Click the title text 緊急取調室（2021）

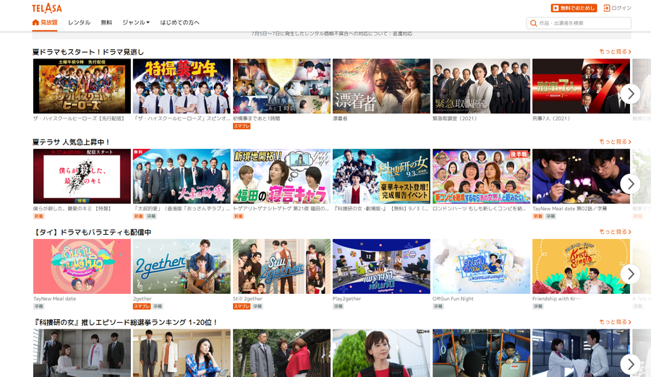(x=455, y=118)
